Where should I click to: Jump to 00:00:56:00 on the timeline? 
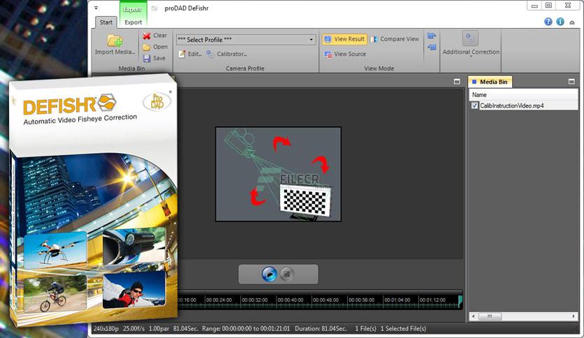[361, 300]
